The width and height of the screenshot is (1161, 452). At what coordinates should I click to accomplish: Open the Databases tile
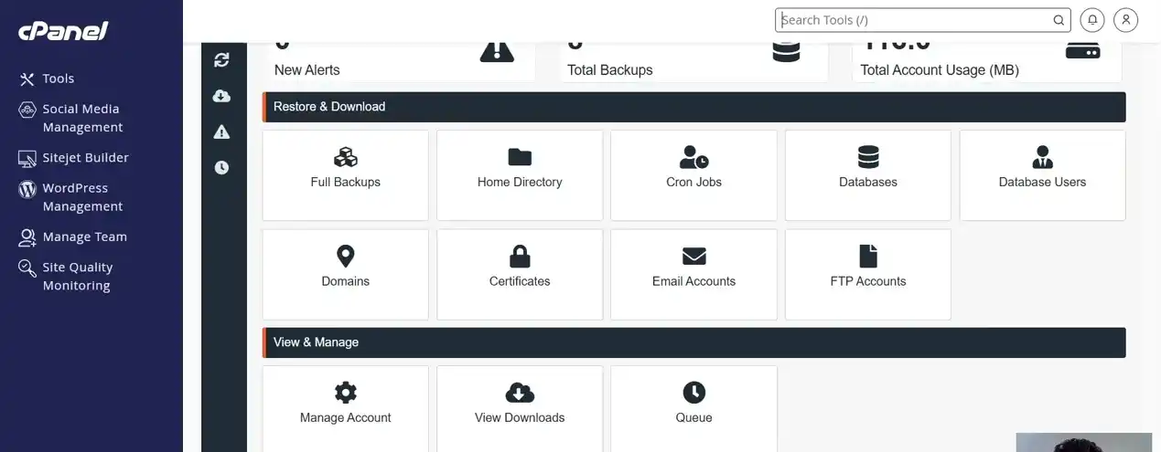pos(868,175)
